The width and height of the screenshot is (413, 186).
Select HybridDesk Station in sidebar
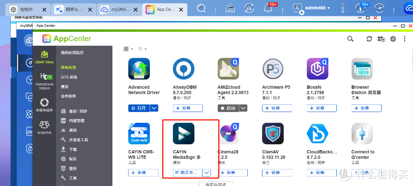44,82
